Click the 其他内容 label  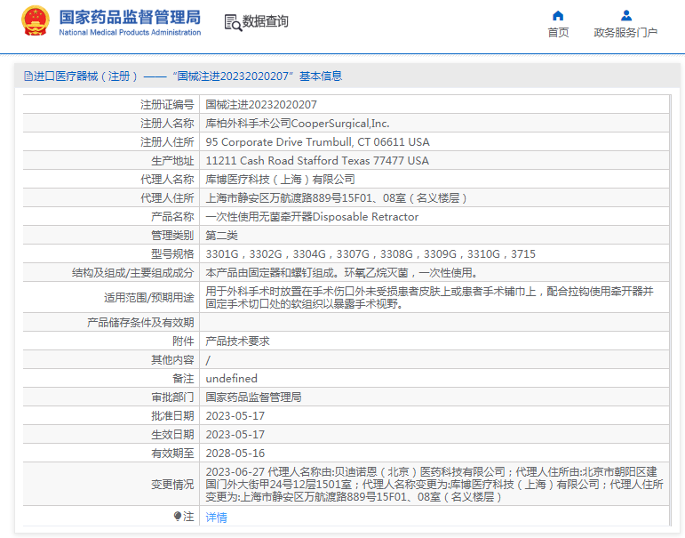(172, 360)
